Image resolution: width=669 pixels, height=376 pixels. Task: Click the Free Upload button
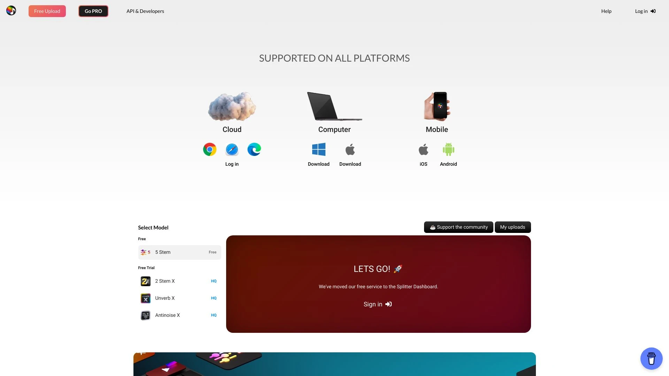point(47,10)
